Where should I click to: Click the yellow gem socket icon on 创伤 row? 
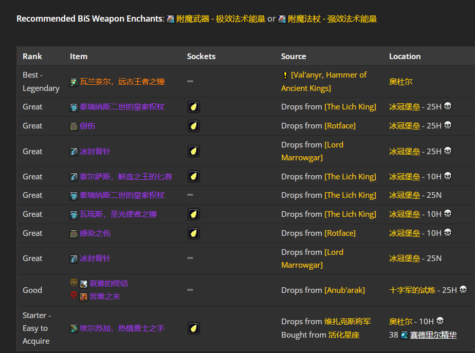pos(194,125)
